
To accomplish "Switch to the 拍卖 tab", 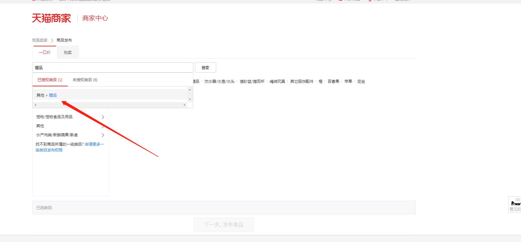I will [x=68, y=53].
